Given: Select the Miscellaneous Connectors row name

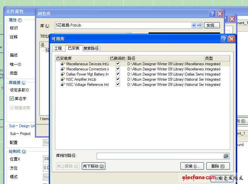Looking at the screenshot, I should pos(88,69).
